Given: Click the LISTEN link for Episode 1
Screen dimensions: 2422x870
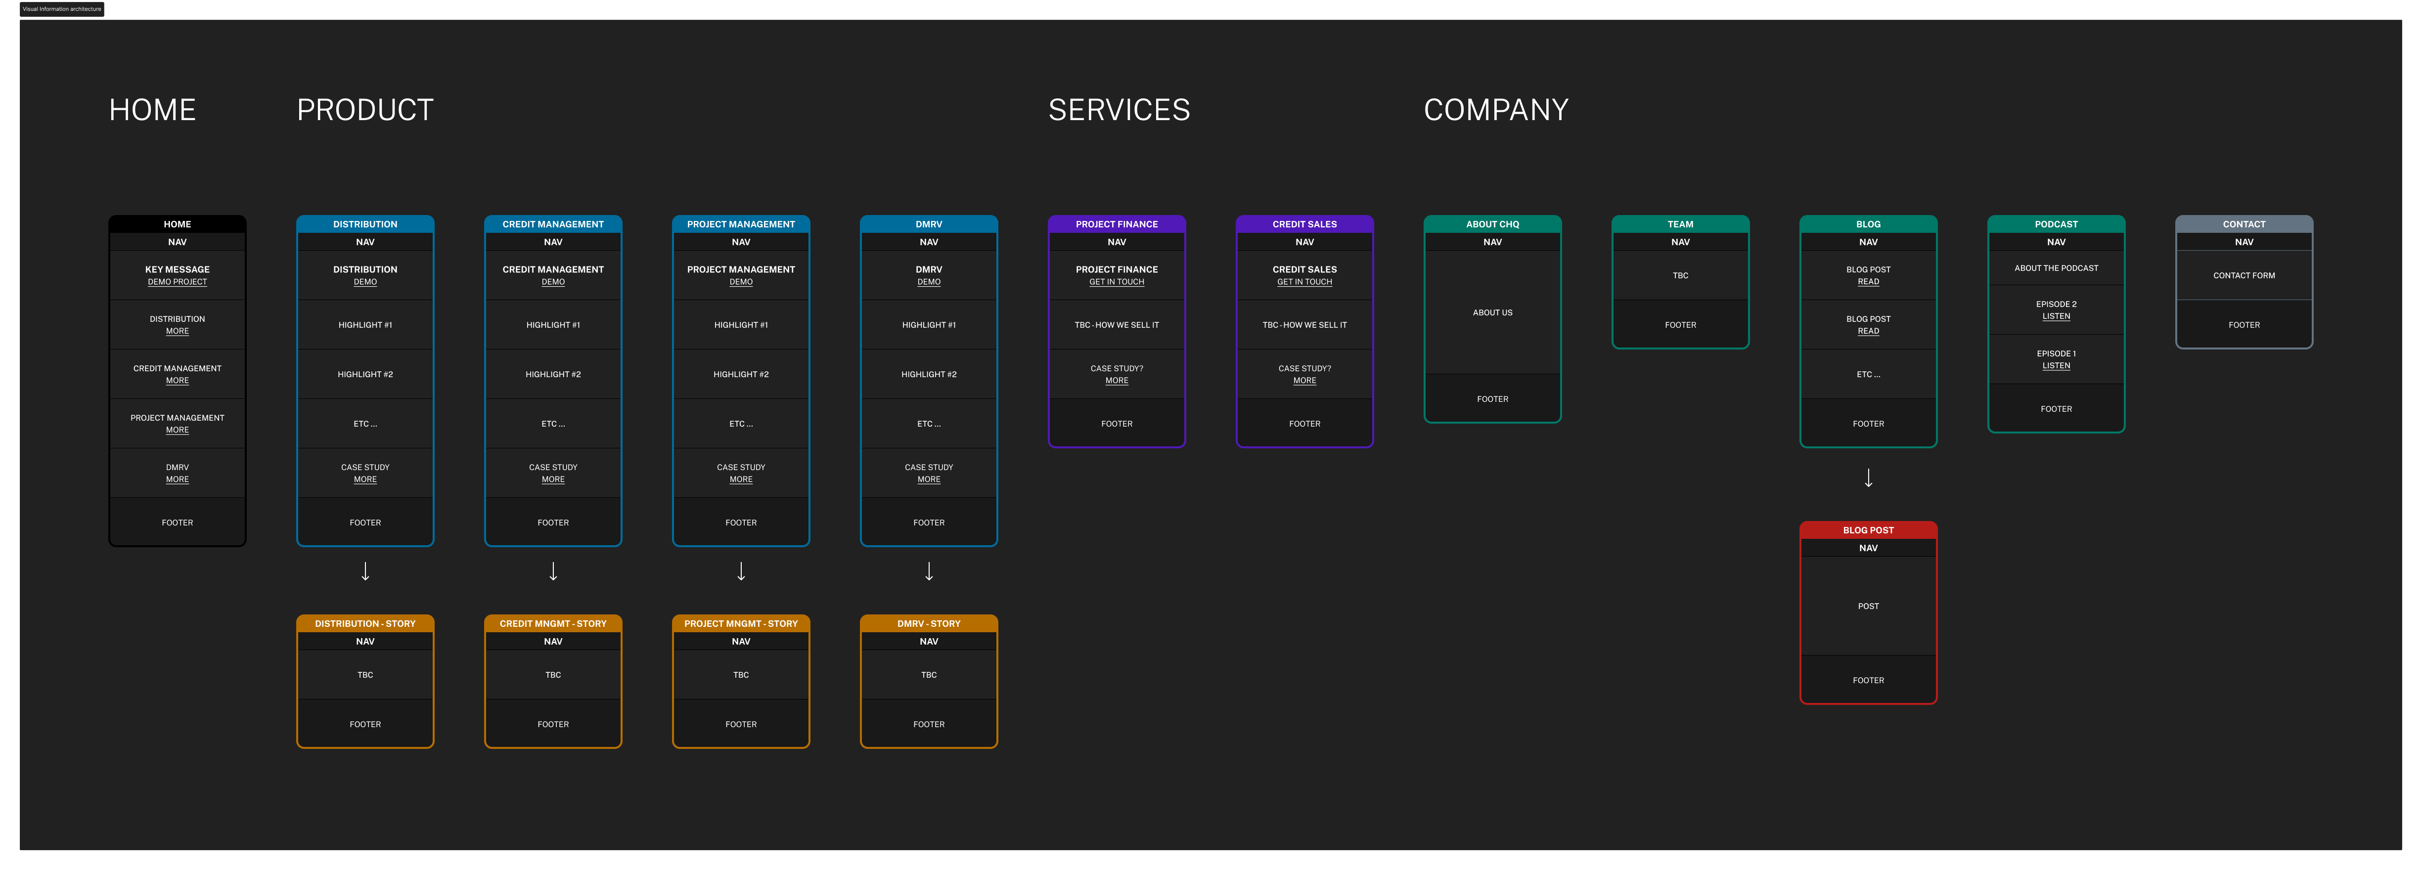Looking at the screenshot, I should click(x=2055, y=366).
